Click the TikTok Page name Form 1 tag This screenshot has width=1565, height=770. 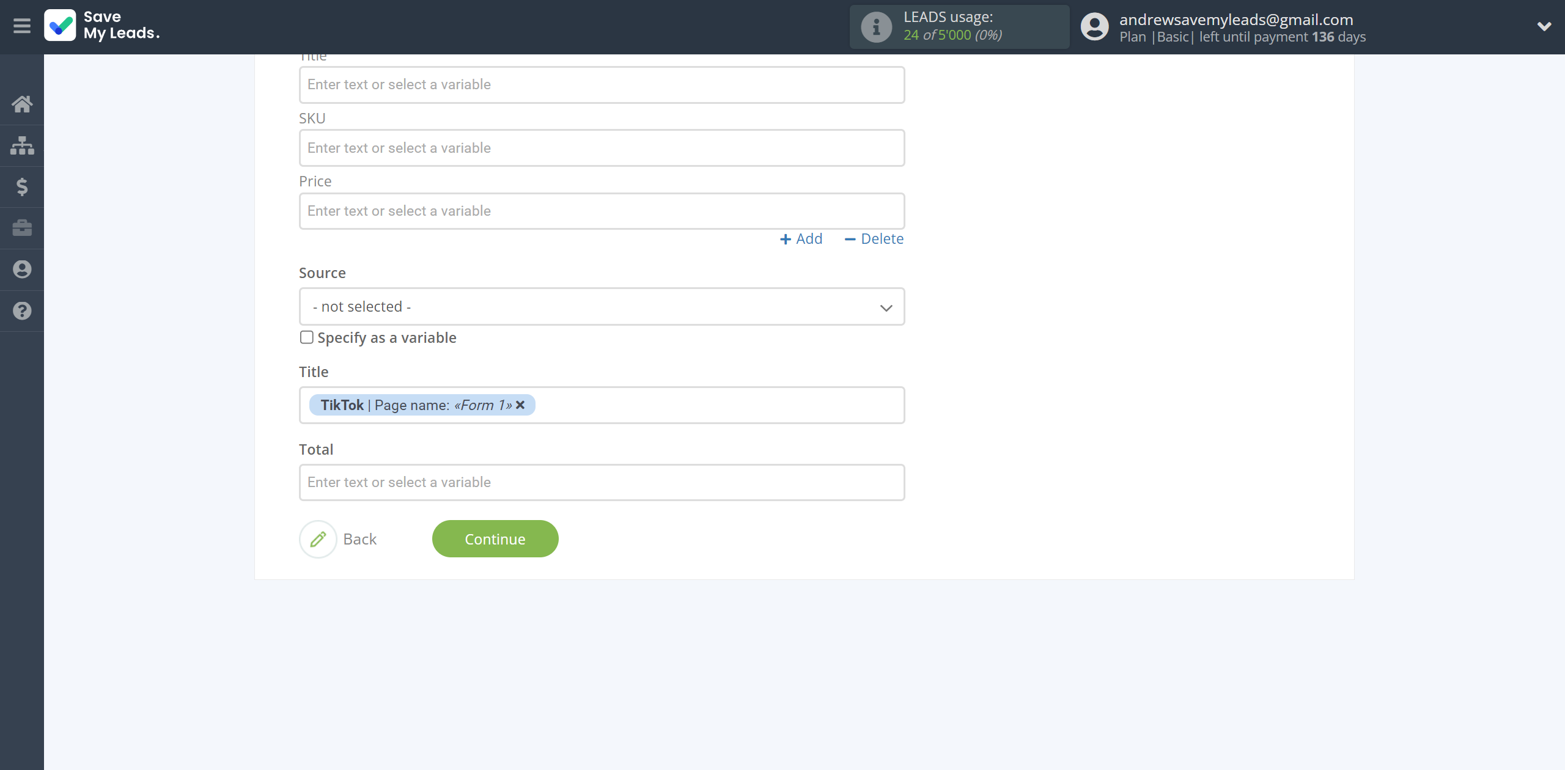[x=422, y=405]
